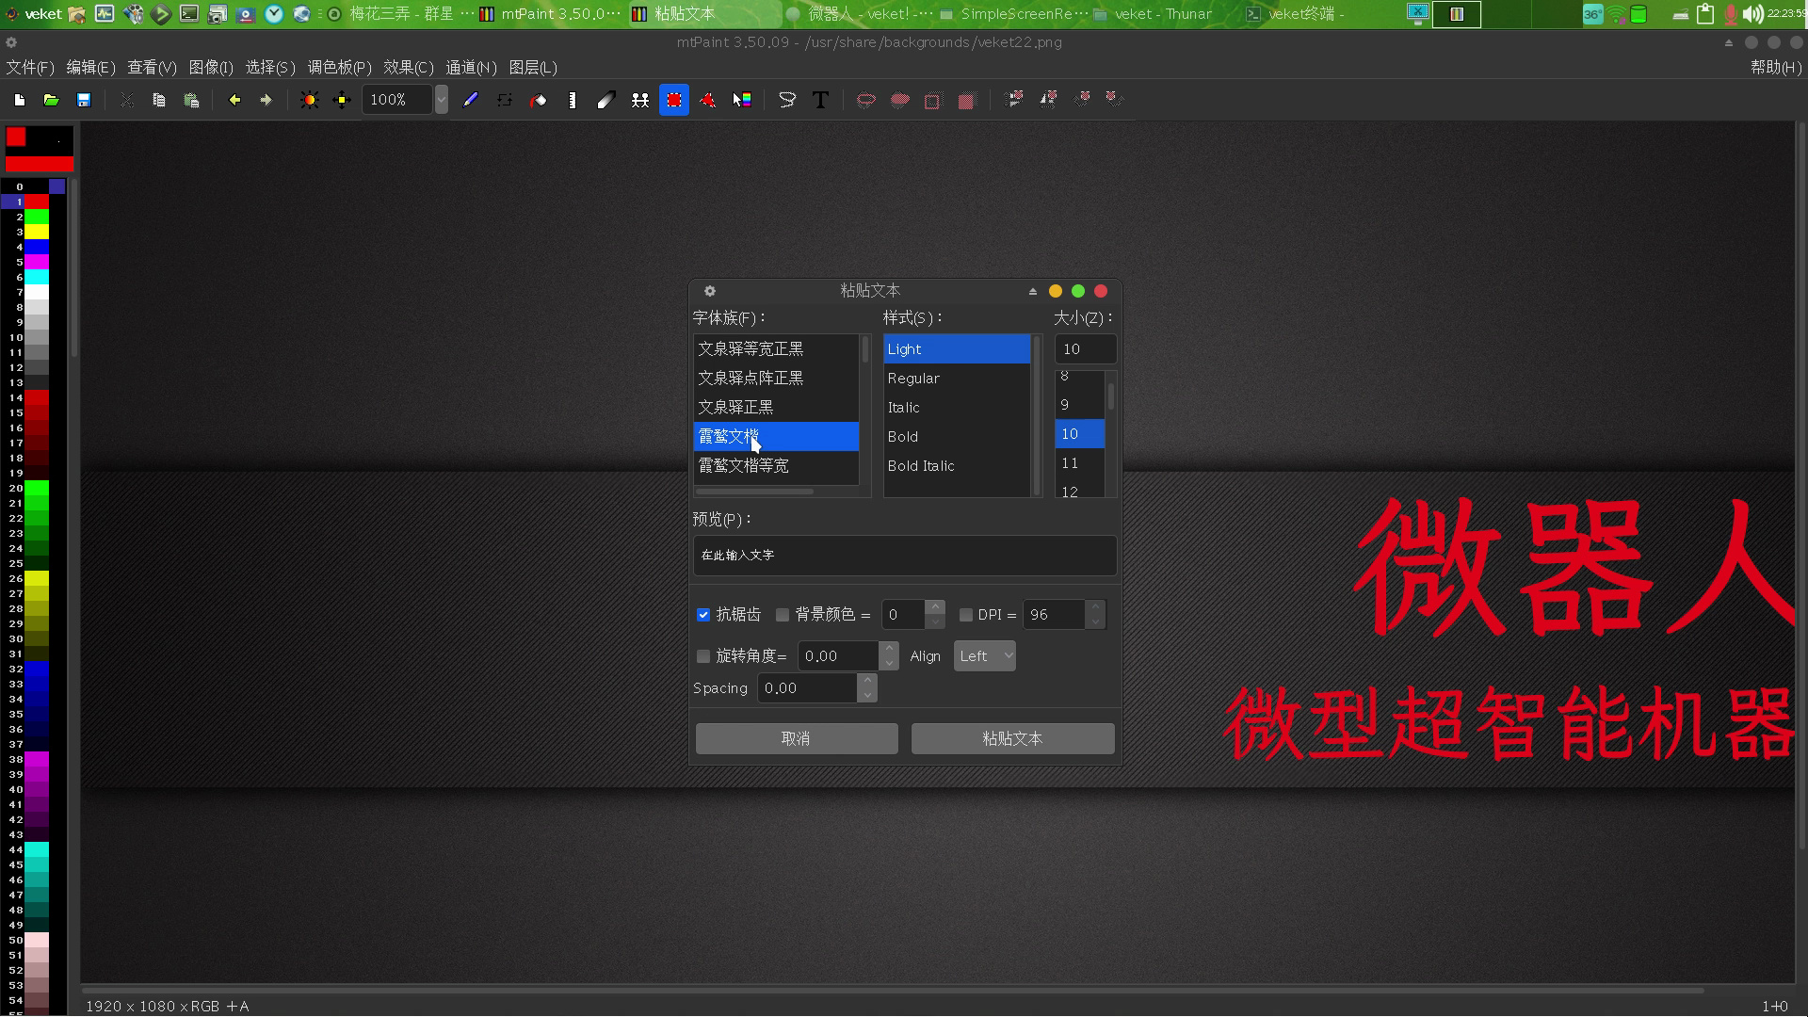Pick a green swatch from the palette
1808x1017 pixels.
click(35, 217)
